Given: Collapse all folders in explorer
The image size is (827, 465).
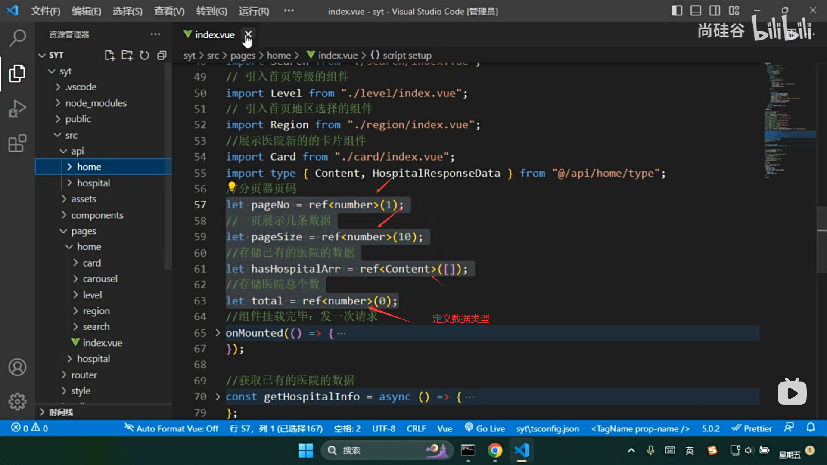Looking at the screenshot, I should 162,55.
